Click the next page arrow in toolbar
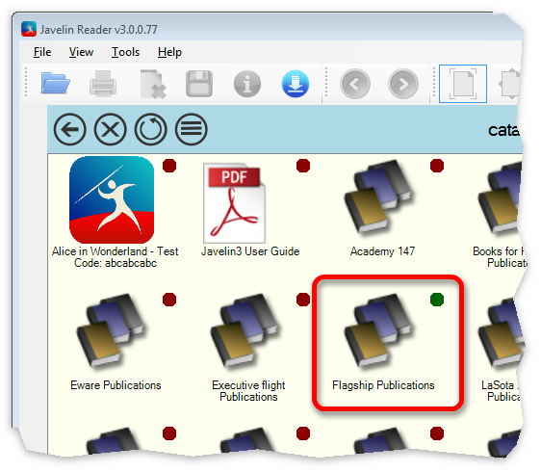 (x=403, y=84)
